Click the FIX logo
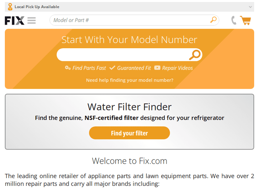 pyautogui.click(x=15, y=21)
